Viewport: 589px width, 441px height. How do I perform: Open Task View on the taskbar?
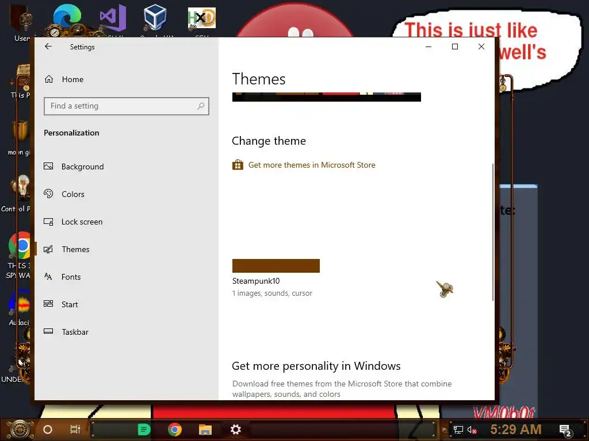[75, 430]
